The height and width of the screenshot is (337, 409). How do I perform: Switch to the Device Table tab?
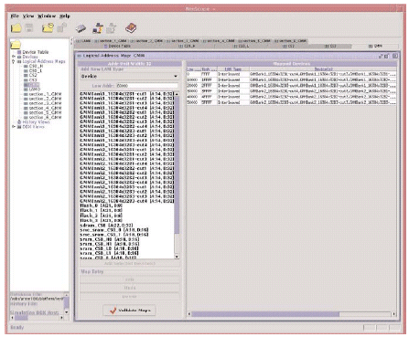pos(117,47)
